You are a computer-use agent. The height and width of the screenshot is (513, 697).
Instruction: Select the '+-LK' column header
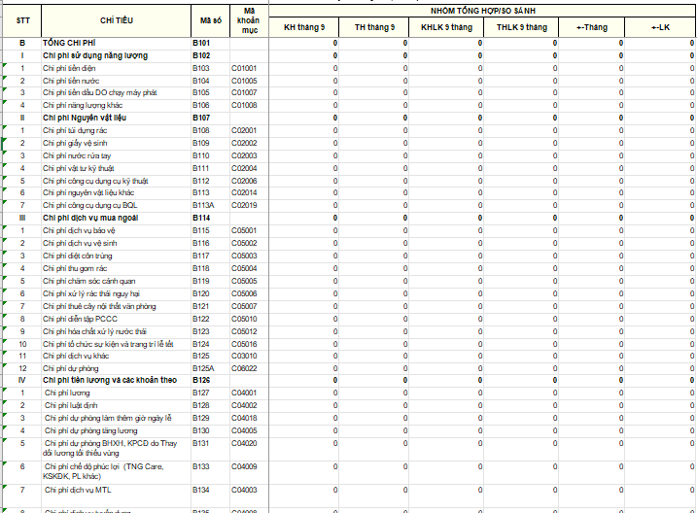point(660,27)
